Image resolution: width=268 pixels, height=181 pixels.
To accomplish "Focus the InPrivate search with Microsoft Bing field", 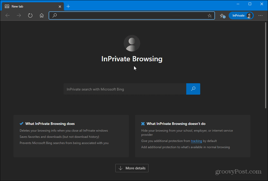I will [x=125, y=89].
